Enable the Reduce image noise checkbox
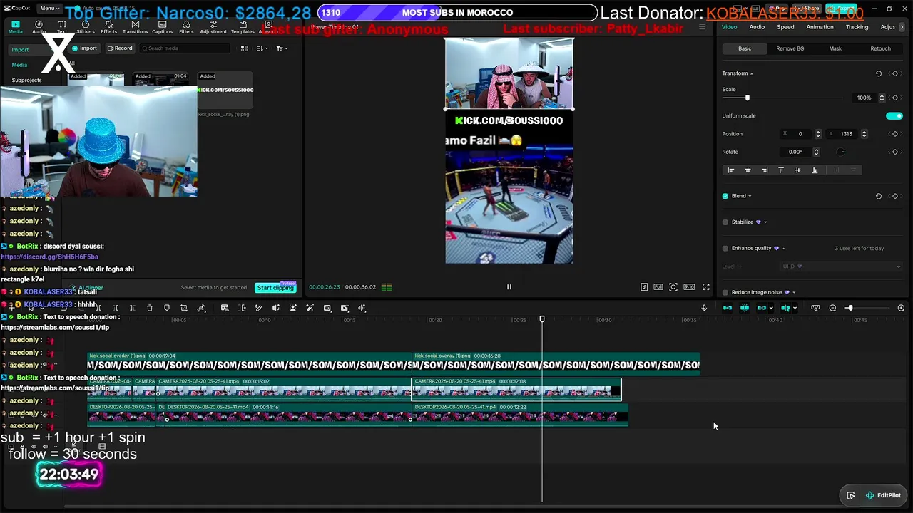Screen dimensions: 913x513 coord(725,292)
